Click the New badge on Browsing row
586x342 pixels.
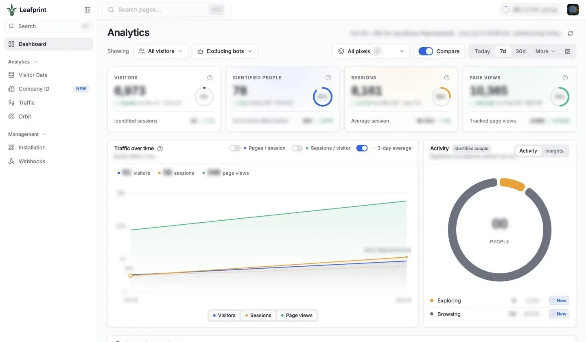559,314
